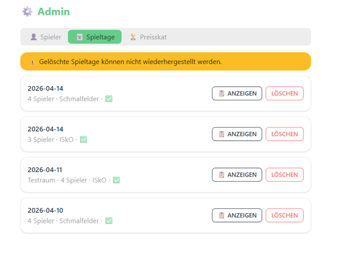Switch to the Spieler tab
Image resolution: width=340 pixels, height=259 pixels.
point(46,37)
